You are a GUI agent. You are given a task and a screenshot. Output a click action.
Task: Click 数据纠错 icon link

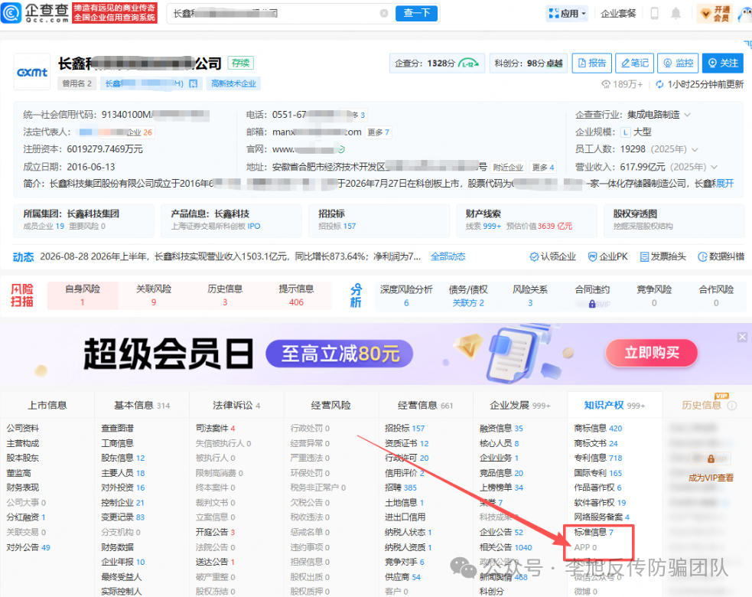(721, 256)
